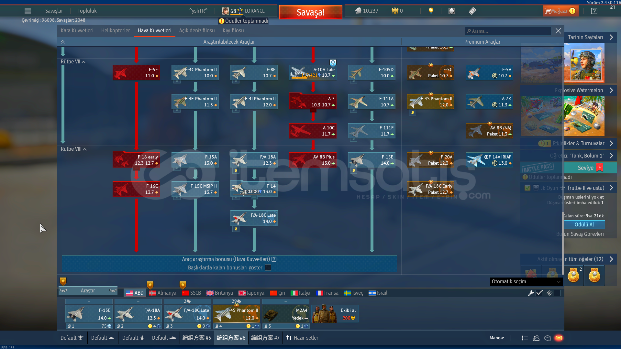Open the main hamburger menu
Image resolution: width=621 pixels, height=349 pixels.
[x=28, y=11]
